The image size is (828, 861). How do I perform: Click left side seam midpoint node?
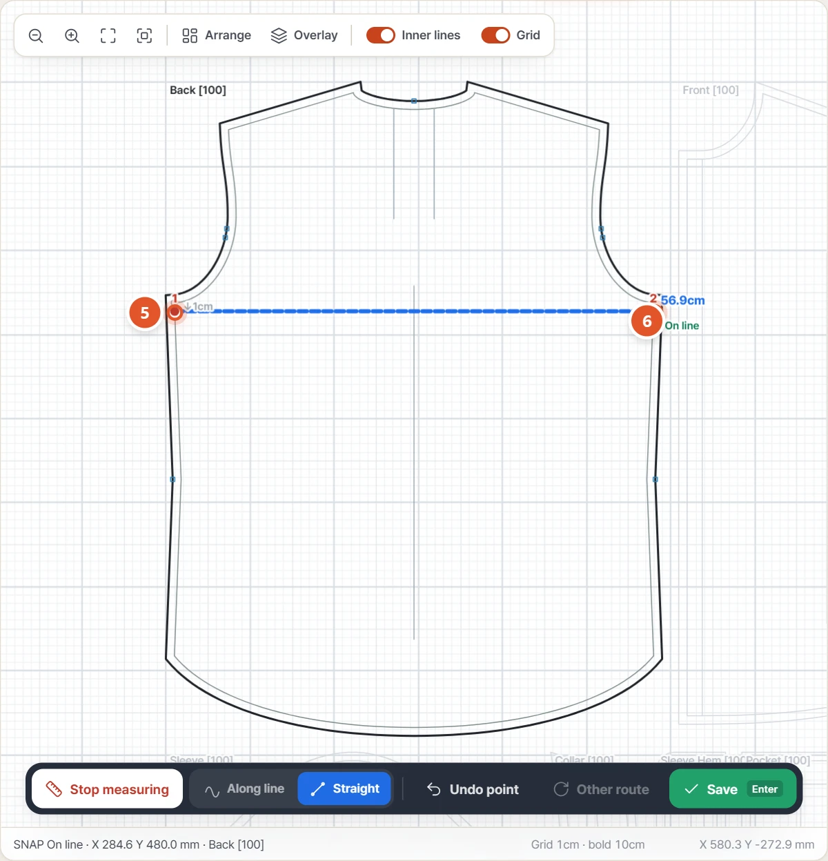[172, 479]
